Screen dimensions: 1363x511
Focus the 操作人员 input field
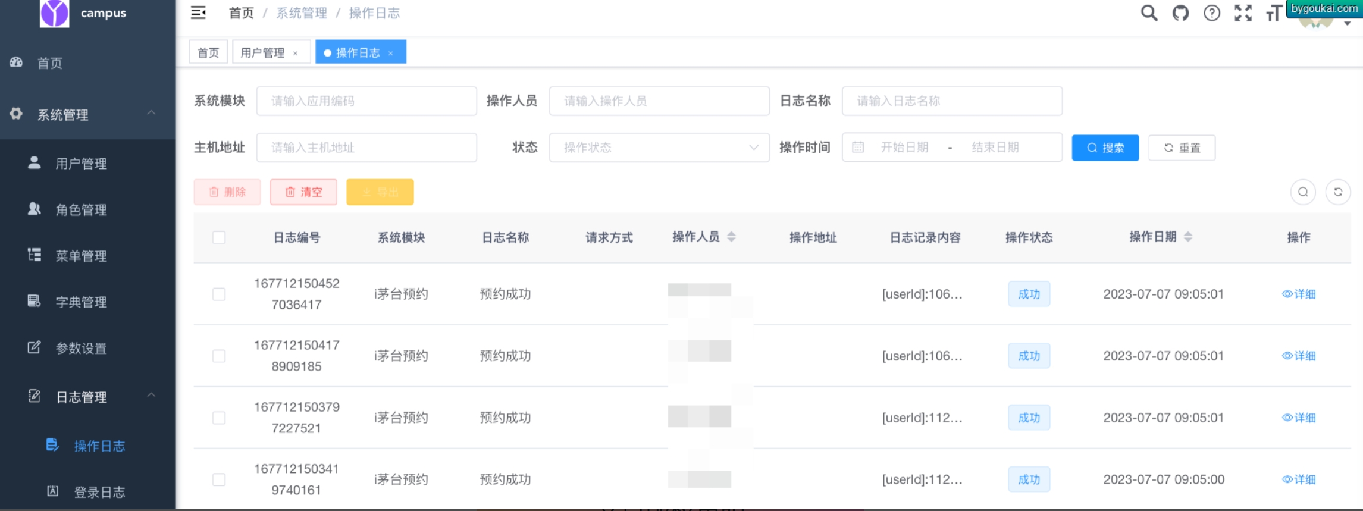pyautogui.click(x=659, y=101)
